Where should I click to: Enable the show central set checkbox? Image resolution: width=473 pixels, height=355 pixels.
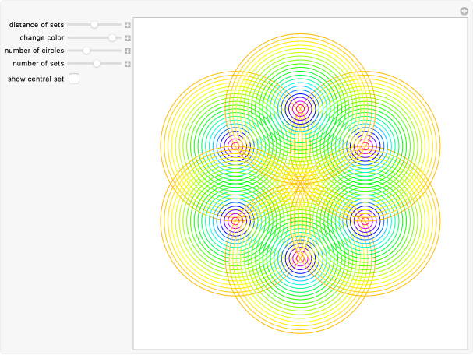click(x=74, y=79)
